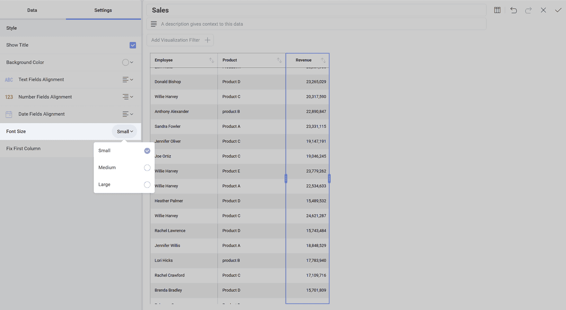The height and width of the screenshot is (310, 566).
Task: Select the Medium font size option
Action: [x=124, y=167]
